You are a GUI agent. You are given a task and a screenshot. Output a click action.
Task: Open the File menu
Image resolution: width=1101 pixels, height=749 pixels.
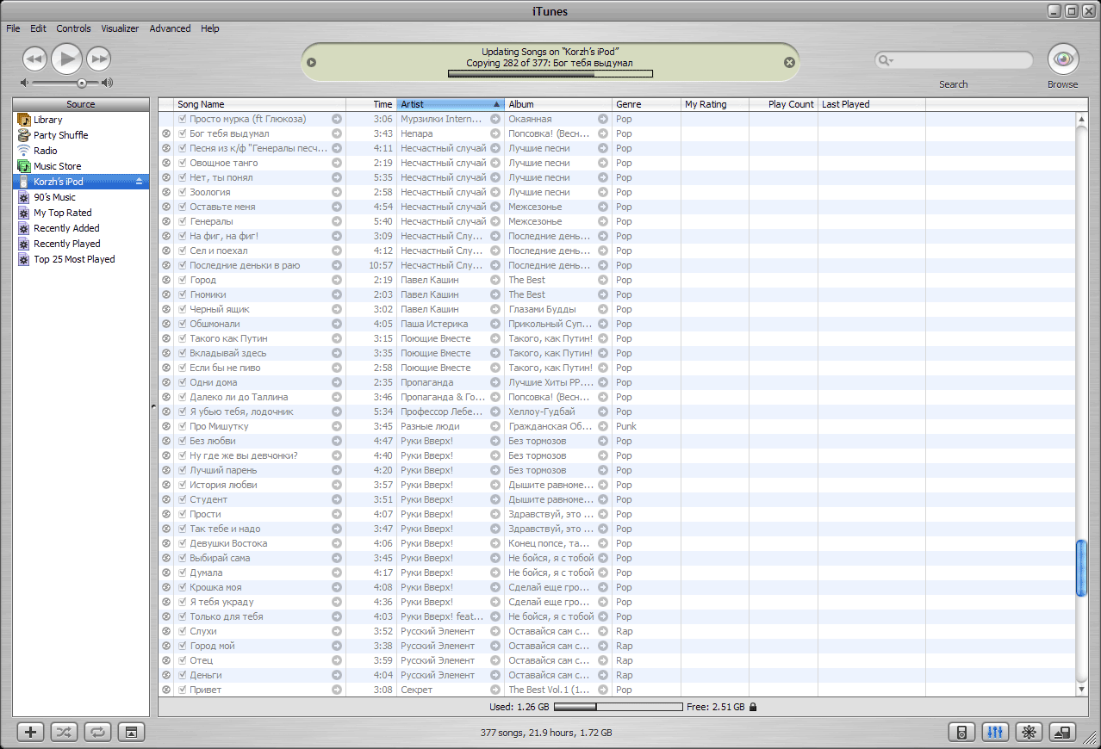click(13, 28)
